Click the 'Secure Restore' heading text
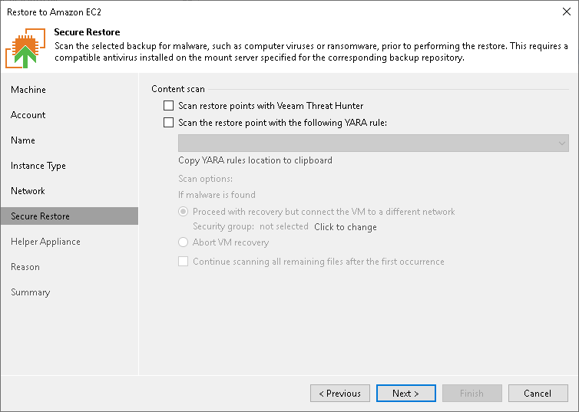The height and width of the screenshot is (412, 579). pyautogui.click(x=87, y=32)
